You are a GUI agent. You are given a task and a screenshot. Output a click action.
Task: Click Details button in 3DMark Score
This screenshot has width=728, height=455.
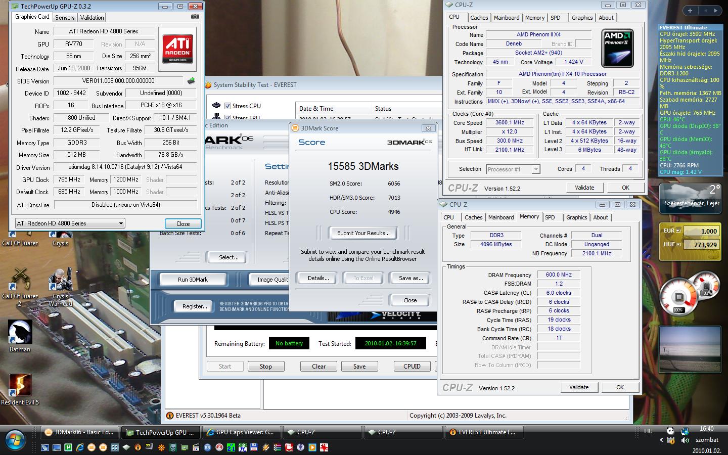(318, 278)
